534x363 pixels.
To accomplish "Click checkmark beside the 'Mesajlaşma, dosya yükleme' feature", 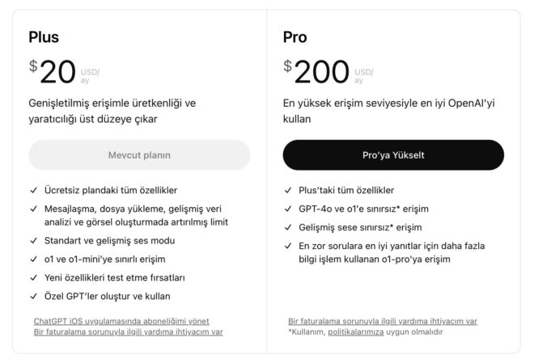I will pyautogui.click(x=33, y=209).
